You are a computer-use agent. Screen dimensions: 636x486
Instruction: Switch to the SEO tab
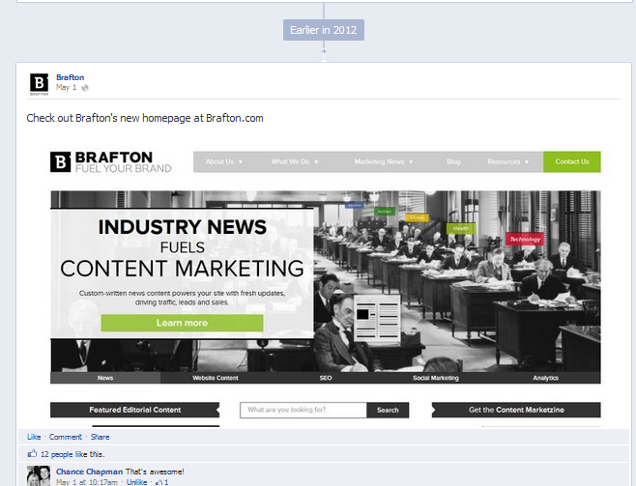coord(326,378)
